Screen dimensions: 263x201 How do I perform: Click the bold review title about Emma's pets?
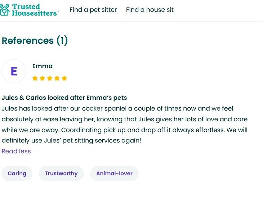64,98
